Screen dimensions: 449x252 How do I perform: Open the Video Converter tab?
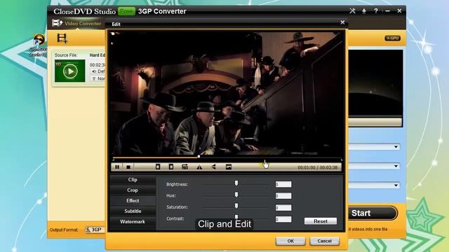(76, 23)
